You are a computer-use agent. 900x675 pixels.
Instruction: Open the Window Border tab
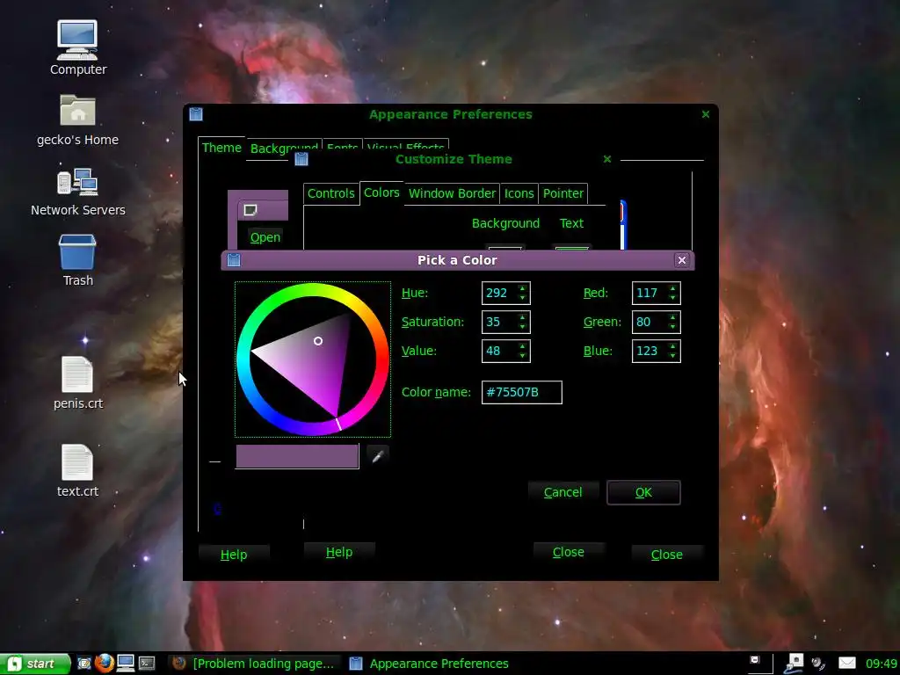[x=452, y=193]
